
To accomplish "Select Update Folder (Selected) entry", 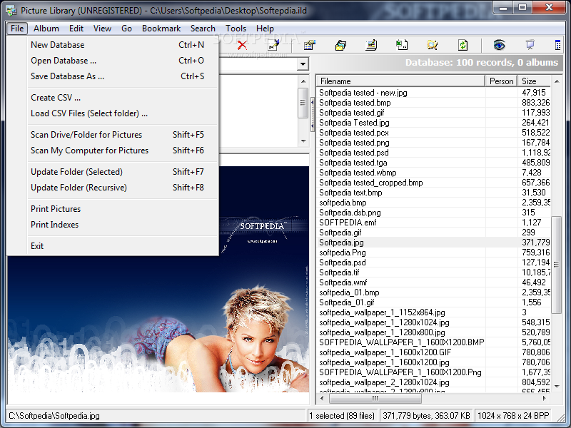I will [x=113, y=172].
